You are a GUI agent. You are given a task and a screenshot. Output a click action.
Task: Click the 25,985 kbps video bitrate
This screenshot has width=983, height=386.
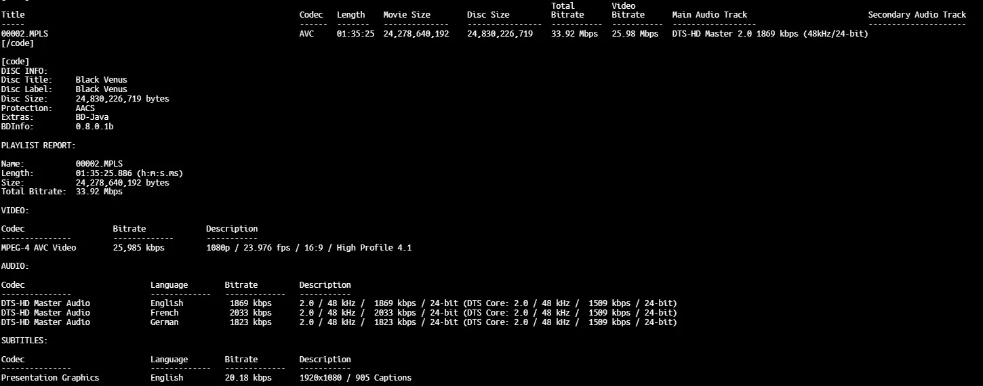point(138,248)
